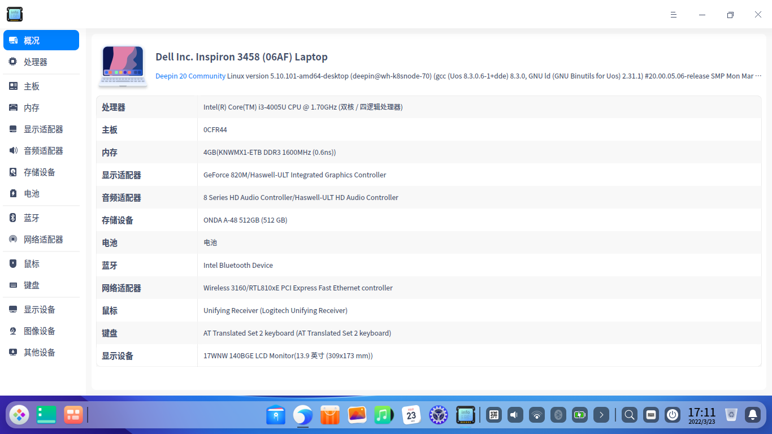The image size is (772, 434).
Task: Click the laptop thumbnail image
Action: [x=123, y=66]
